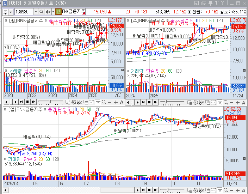Click the stock code field showing 138930
Screen dimensions: 248x194
pyautogui.click(x=24, y=12)
